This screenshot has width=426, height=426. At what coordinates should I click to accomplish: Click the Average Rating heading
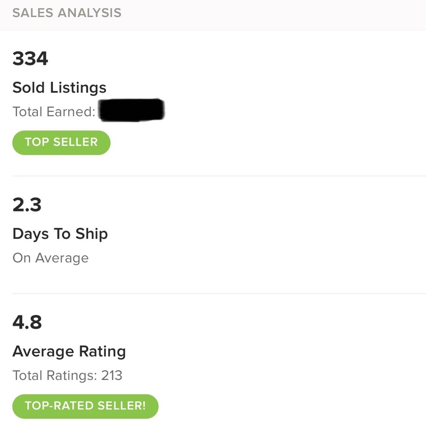coord(69,351)
